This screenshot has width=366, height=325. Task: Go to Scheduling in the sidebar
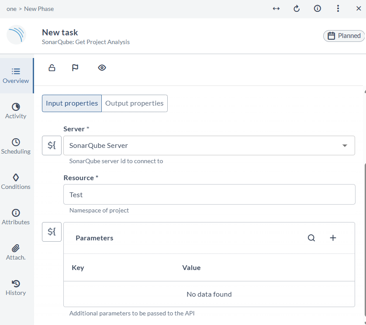coord(16,146)
